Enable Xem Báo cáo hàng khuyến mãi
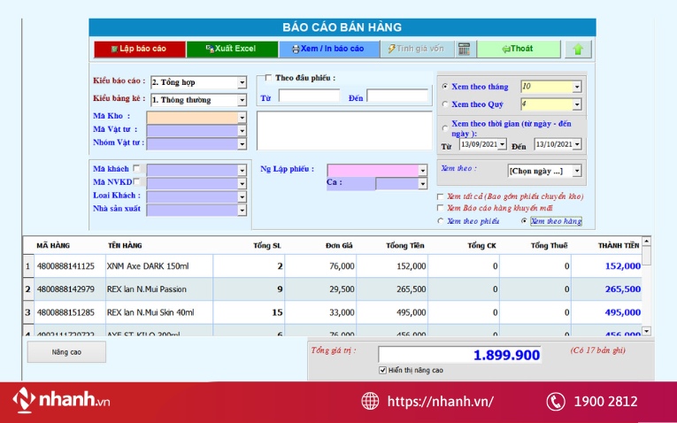Viewport: 677px width, 423px height. [x=441, y=208]
